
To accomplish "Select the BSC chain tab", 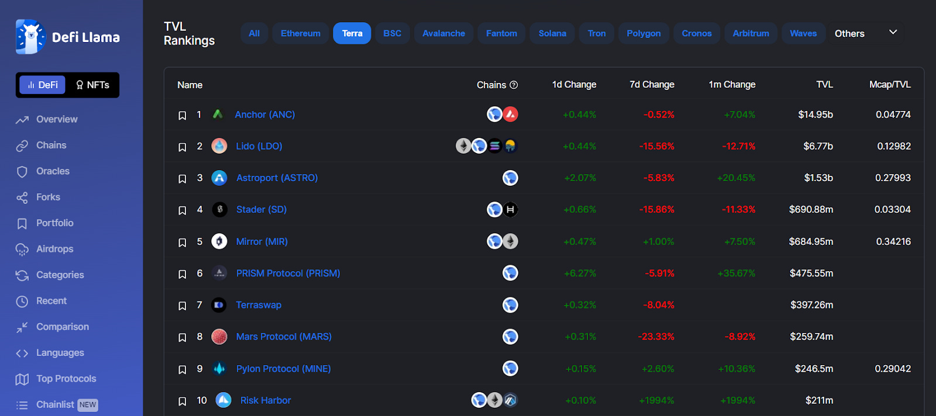I will [393, 33].
